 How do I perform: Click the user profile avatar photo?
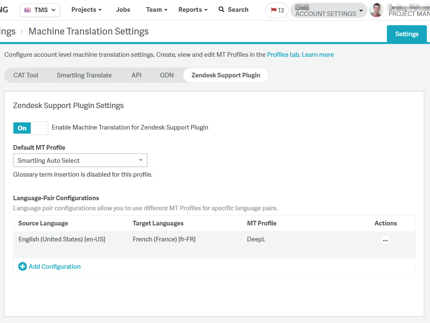[376, 10]
